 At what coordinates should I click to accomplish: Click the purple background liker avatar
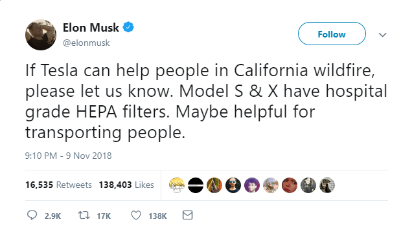[x=252, y=185]
